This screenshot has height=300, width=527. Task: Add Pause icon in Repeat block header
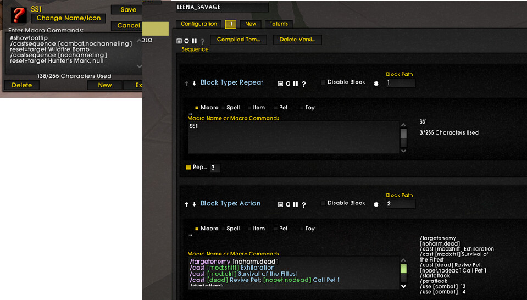point(296,84)
